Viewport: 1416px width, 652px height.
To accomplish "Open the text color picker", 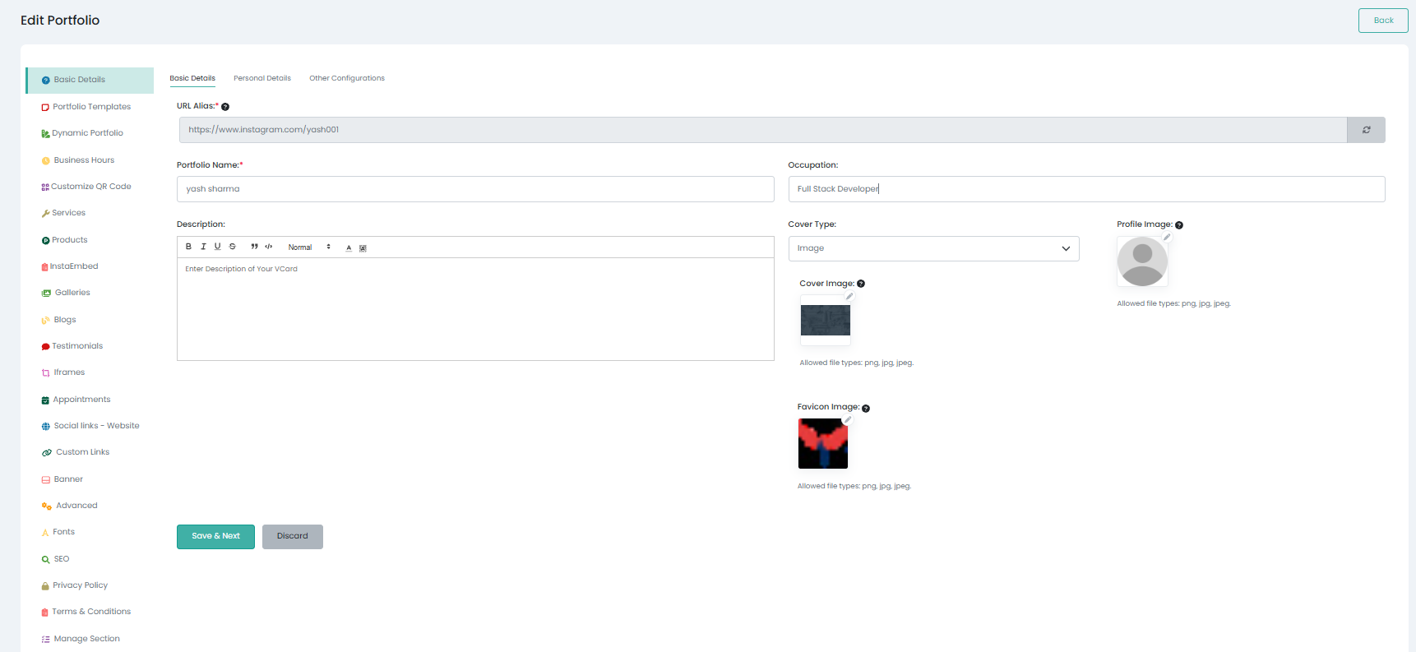I will tap(349, 247).
